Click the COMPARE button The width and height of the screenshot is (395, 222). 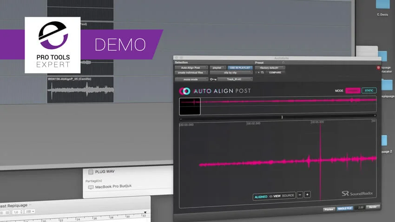(275, 72)
